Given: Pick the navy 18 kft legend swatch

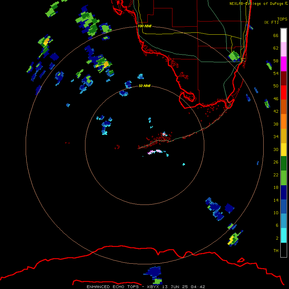Looking at the screenshot, I should (284, 192).
